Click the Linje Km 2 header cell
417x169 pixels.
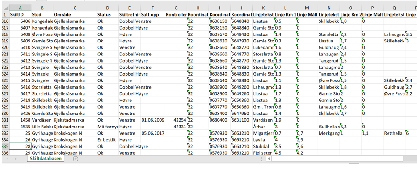pyautogui.click(x=350, y=14)
